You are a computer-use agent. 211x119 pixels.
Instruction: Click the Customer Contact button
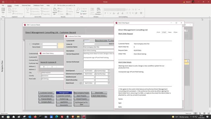tap(46, 93)
